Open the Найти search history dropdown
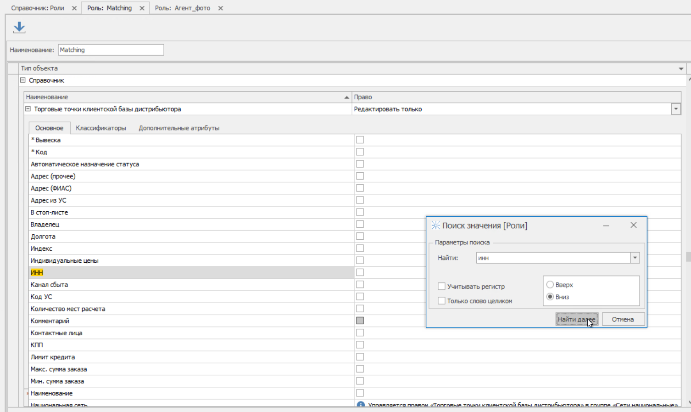The height and width of the screenshot is (412, 691). pyautogui.click(x=635, y=258)
